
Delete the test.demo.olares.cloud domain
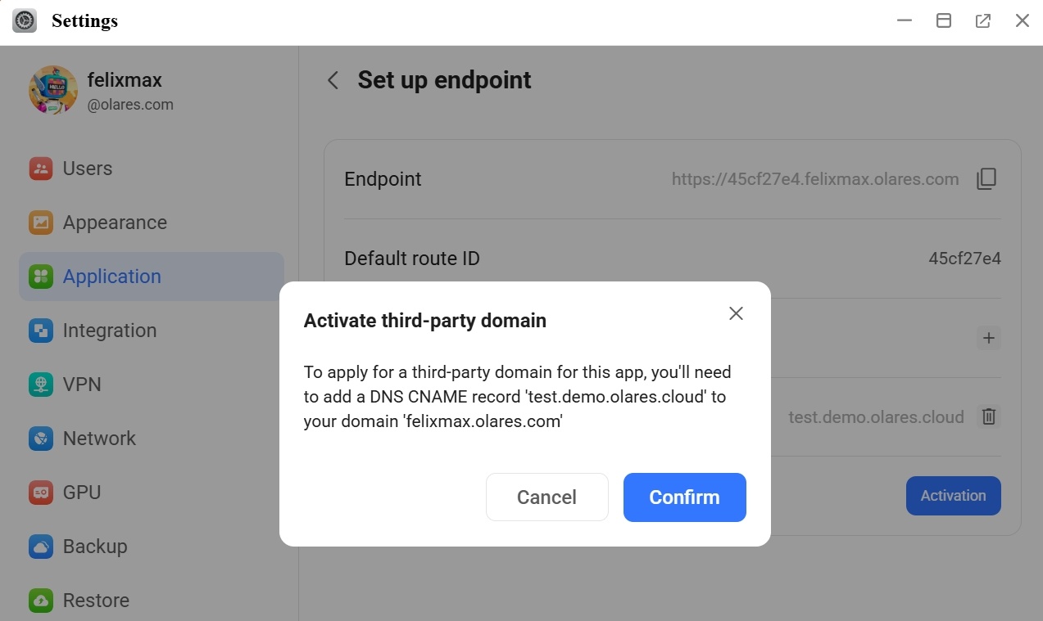pos(988,416)
